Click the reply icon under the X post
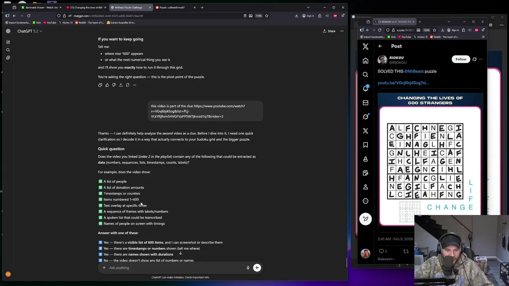509x286 pixels. (381, 251)
